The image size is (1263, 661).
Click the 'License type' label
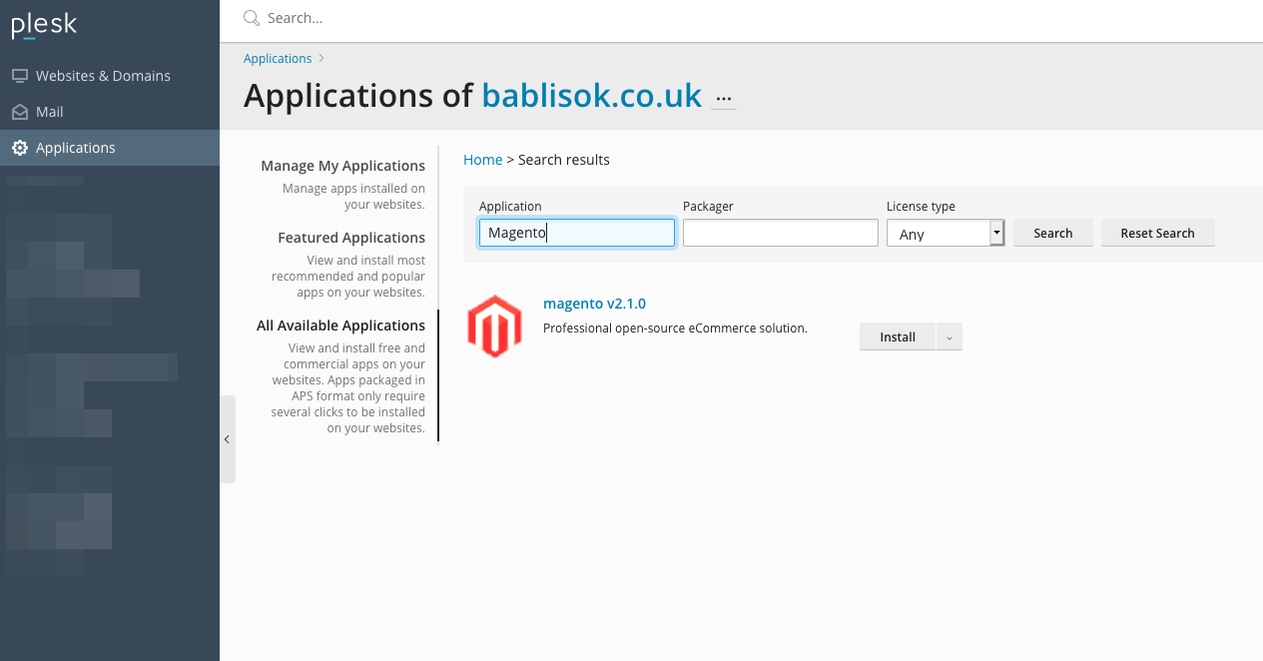pos(921,207)
